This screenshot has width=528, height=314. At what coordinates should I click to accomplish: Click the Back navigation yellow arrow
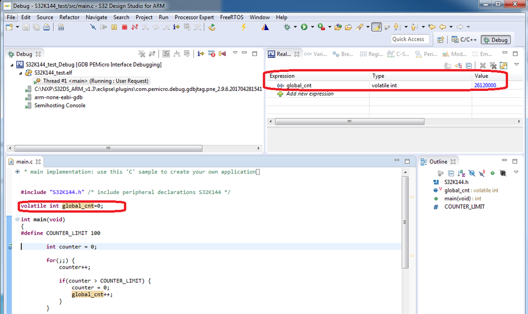[443, 27]
